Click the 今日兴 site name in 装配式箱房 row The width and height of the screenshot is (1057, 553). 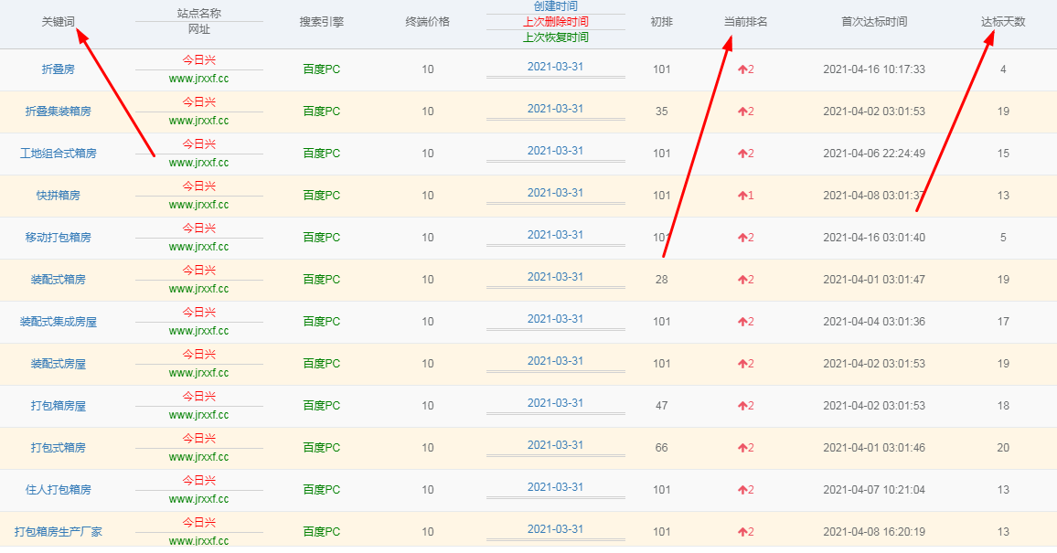198,271
